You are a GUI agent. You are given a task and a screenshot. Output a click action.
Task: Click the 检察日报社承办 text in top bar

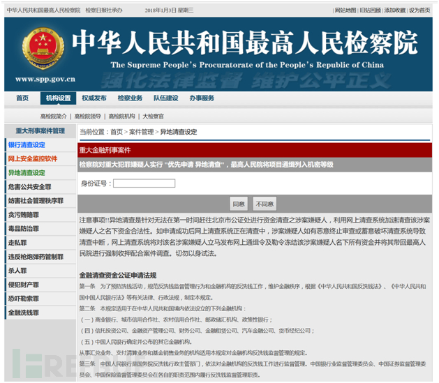104,10
